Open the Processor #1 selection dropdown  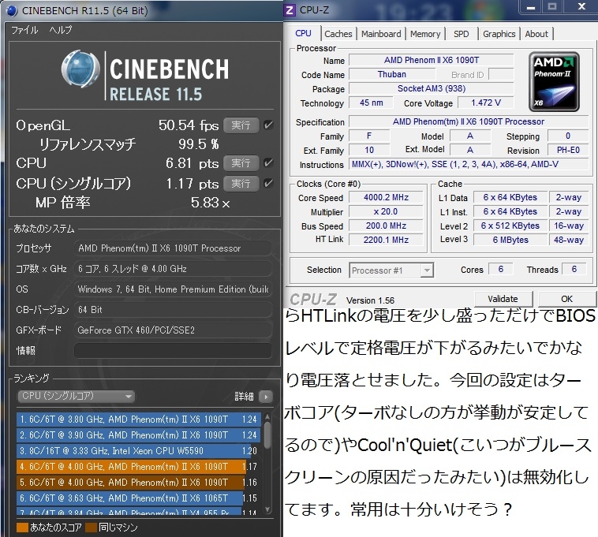391,270
